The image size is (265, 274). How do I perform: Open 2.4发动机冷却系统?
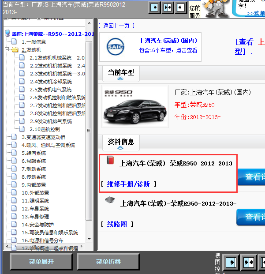tap(51, 82)
